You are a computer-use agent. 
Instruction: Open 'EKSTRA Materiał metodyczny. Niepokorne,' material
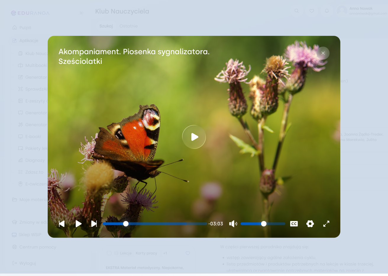(x=145, y=268)
